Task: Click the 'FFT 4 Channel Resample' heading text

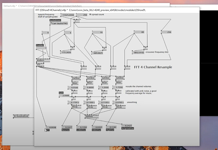Action: pyautogui.click(x=153, y=67)
